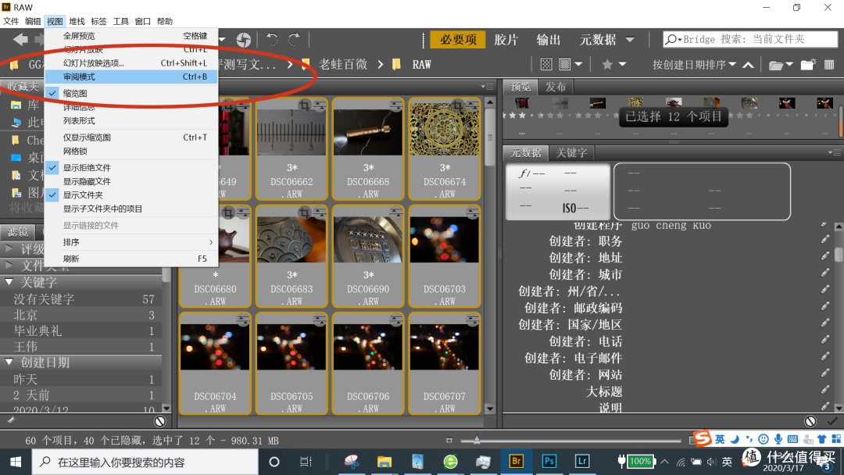Viewport: 844px width, 475px height.
Task: Switch to the 必要项 workspace
Action: click(458, 40)
